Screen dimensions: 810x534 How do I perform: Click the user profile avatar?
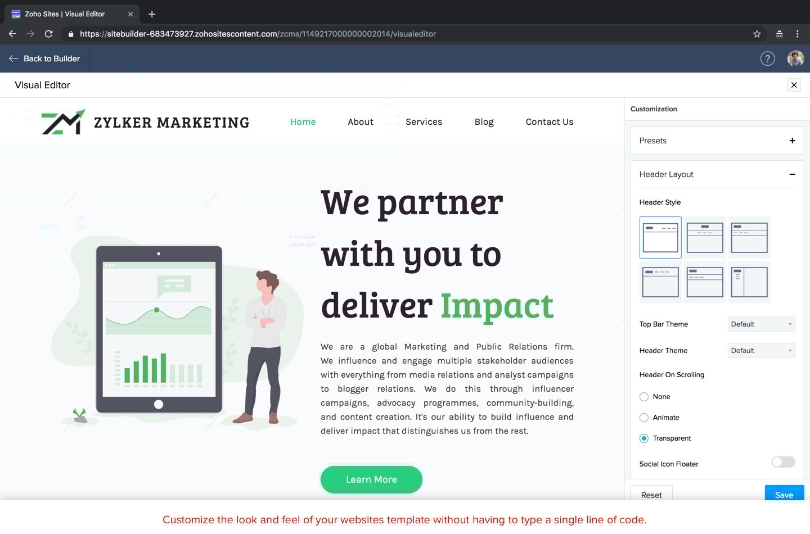795,58
